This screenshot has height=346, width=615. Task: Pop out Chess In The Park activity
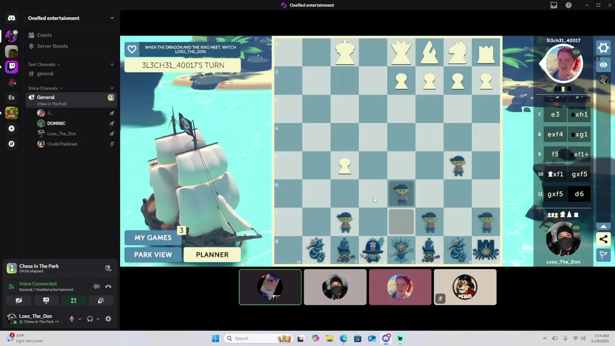click(108, 268)
